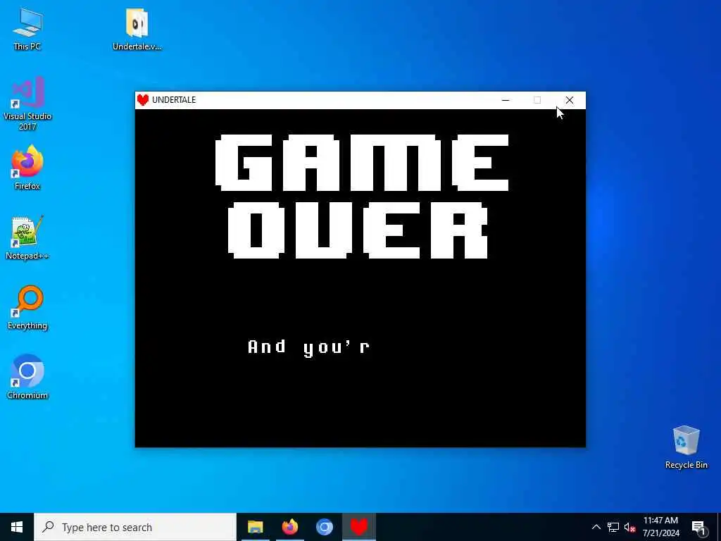The image size is (721, 541).
Task: Open the Everything search shortcut
Action: (27, 308)
